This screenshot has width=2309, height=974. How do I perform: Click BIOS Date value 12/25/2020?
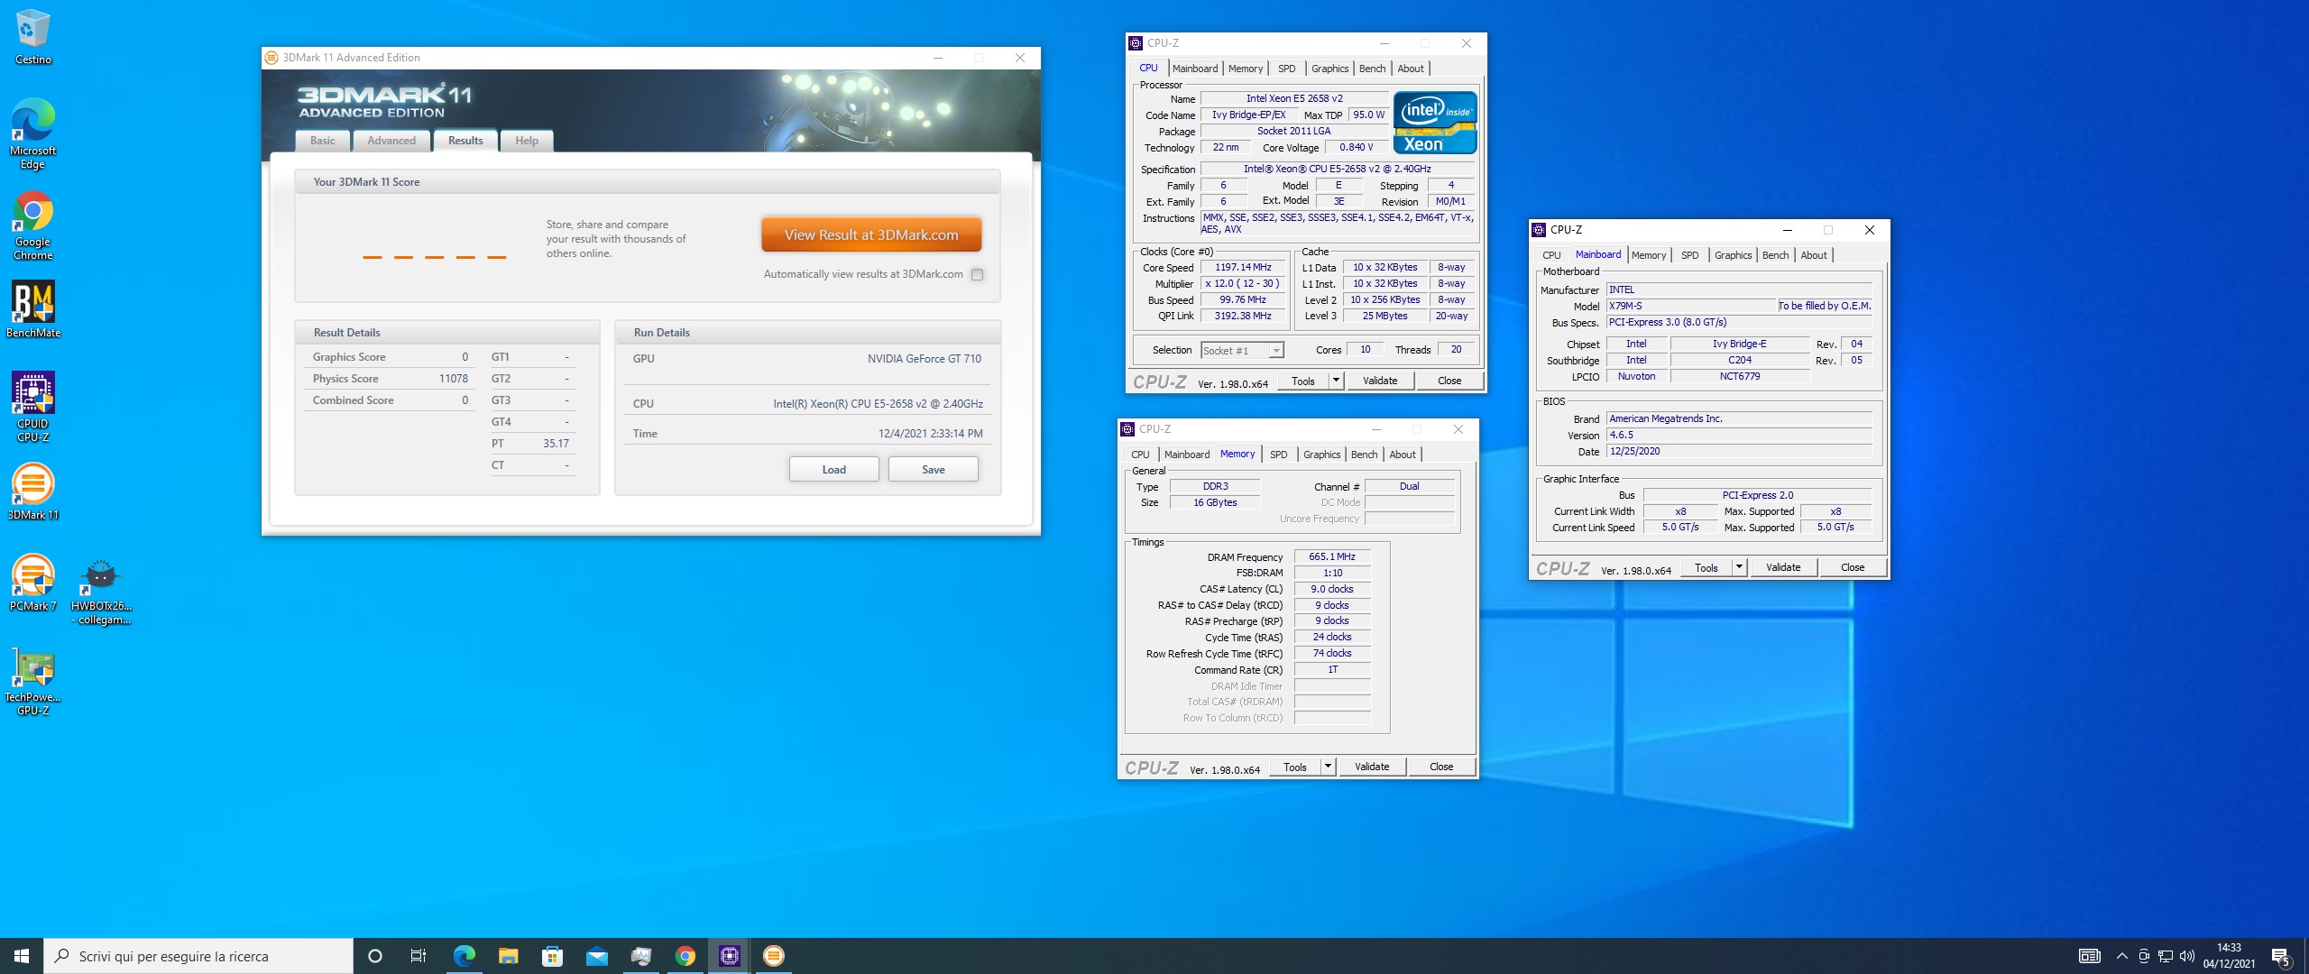(1740, 452)
